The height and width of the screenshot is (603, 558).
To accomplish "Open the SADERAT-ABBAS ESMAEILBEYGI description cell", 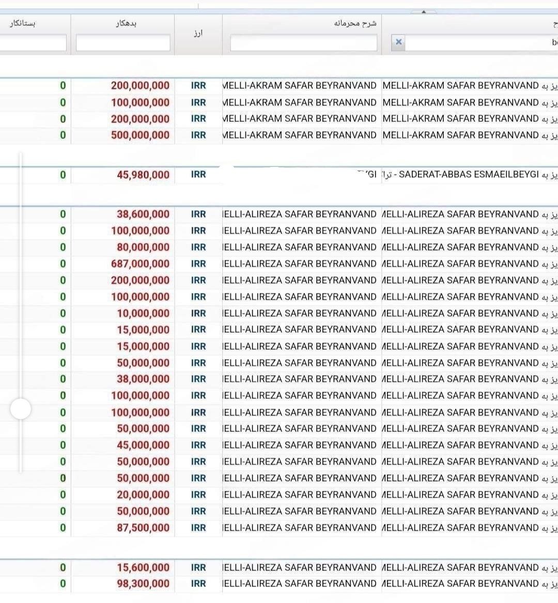I will [470, 175].
